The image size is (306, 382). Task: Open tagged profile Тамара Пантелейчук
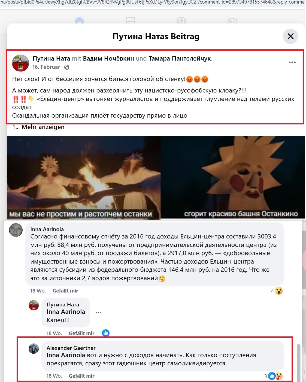(x=180, y=58)
